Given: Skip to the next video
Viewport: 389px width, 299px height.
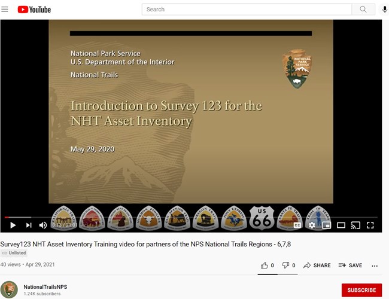Looking at the screenshot, I should coord(28,225).
